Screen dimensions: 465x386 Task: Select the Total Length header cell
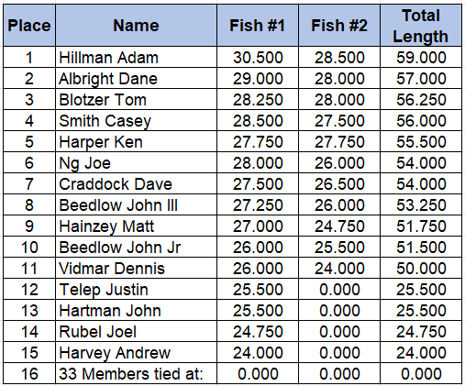pyautogui.click(x=421, y=26)
